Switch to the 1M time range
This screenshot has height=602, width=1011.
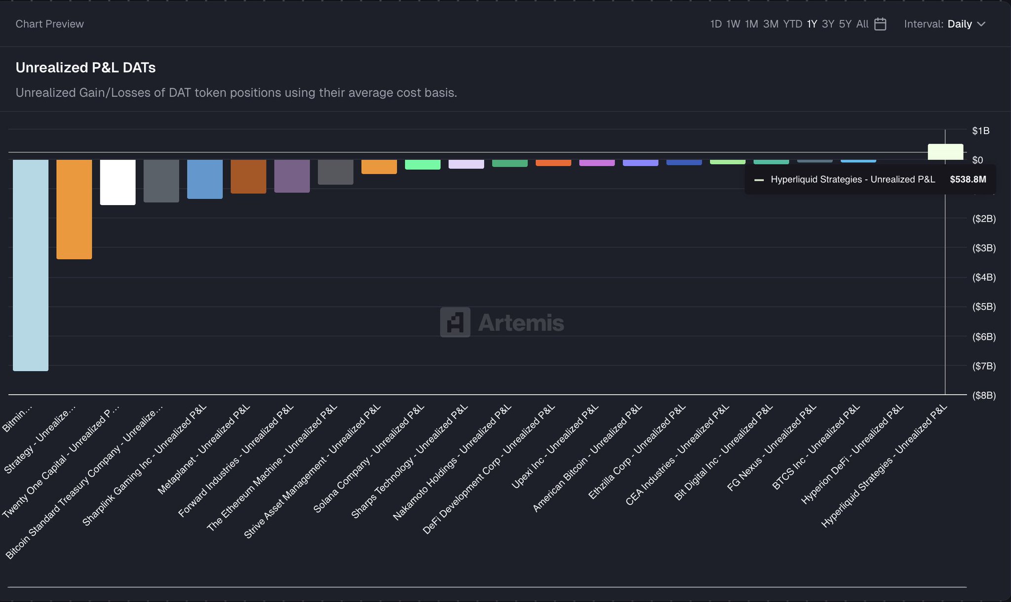pos(751,24)
